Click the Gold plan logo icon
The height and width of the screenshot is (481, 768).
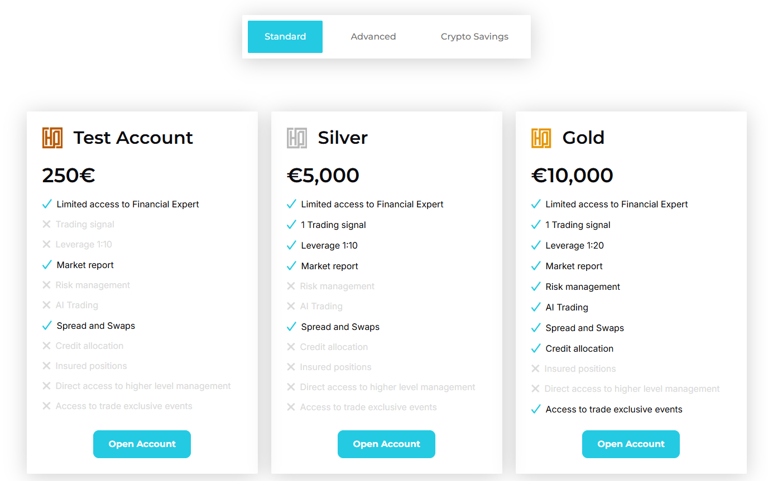tap(541, 138)
